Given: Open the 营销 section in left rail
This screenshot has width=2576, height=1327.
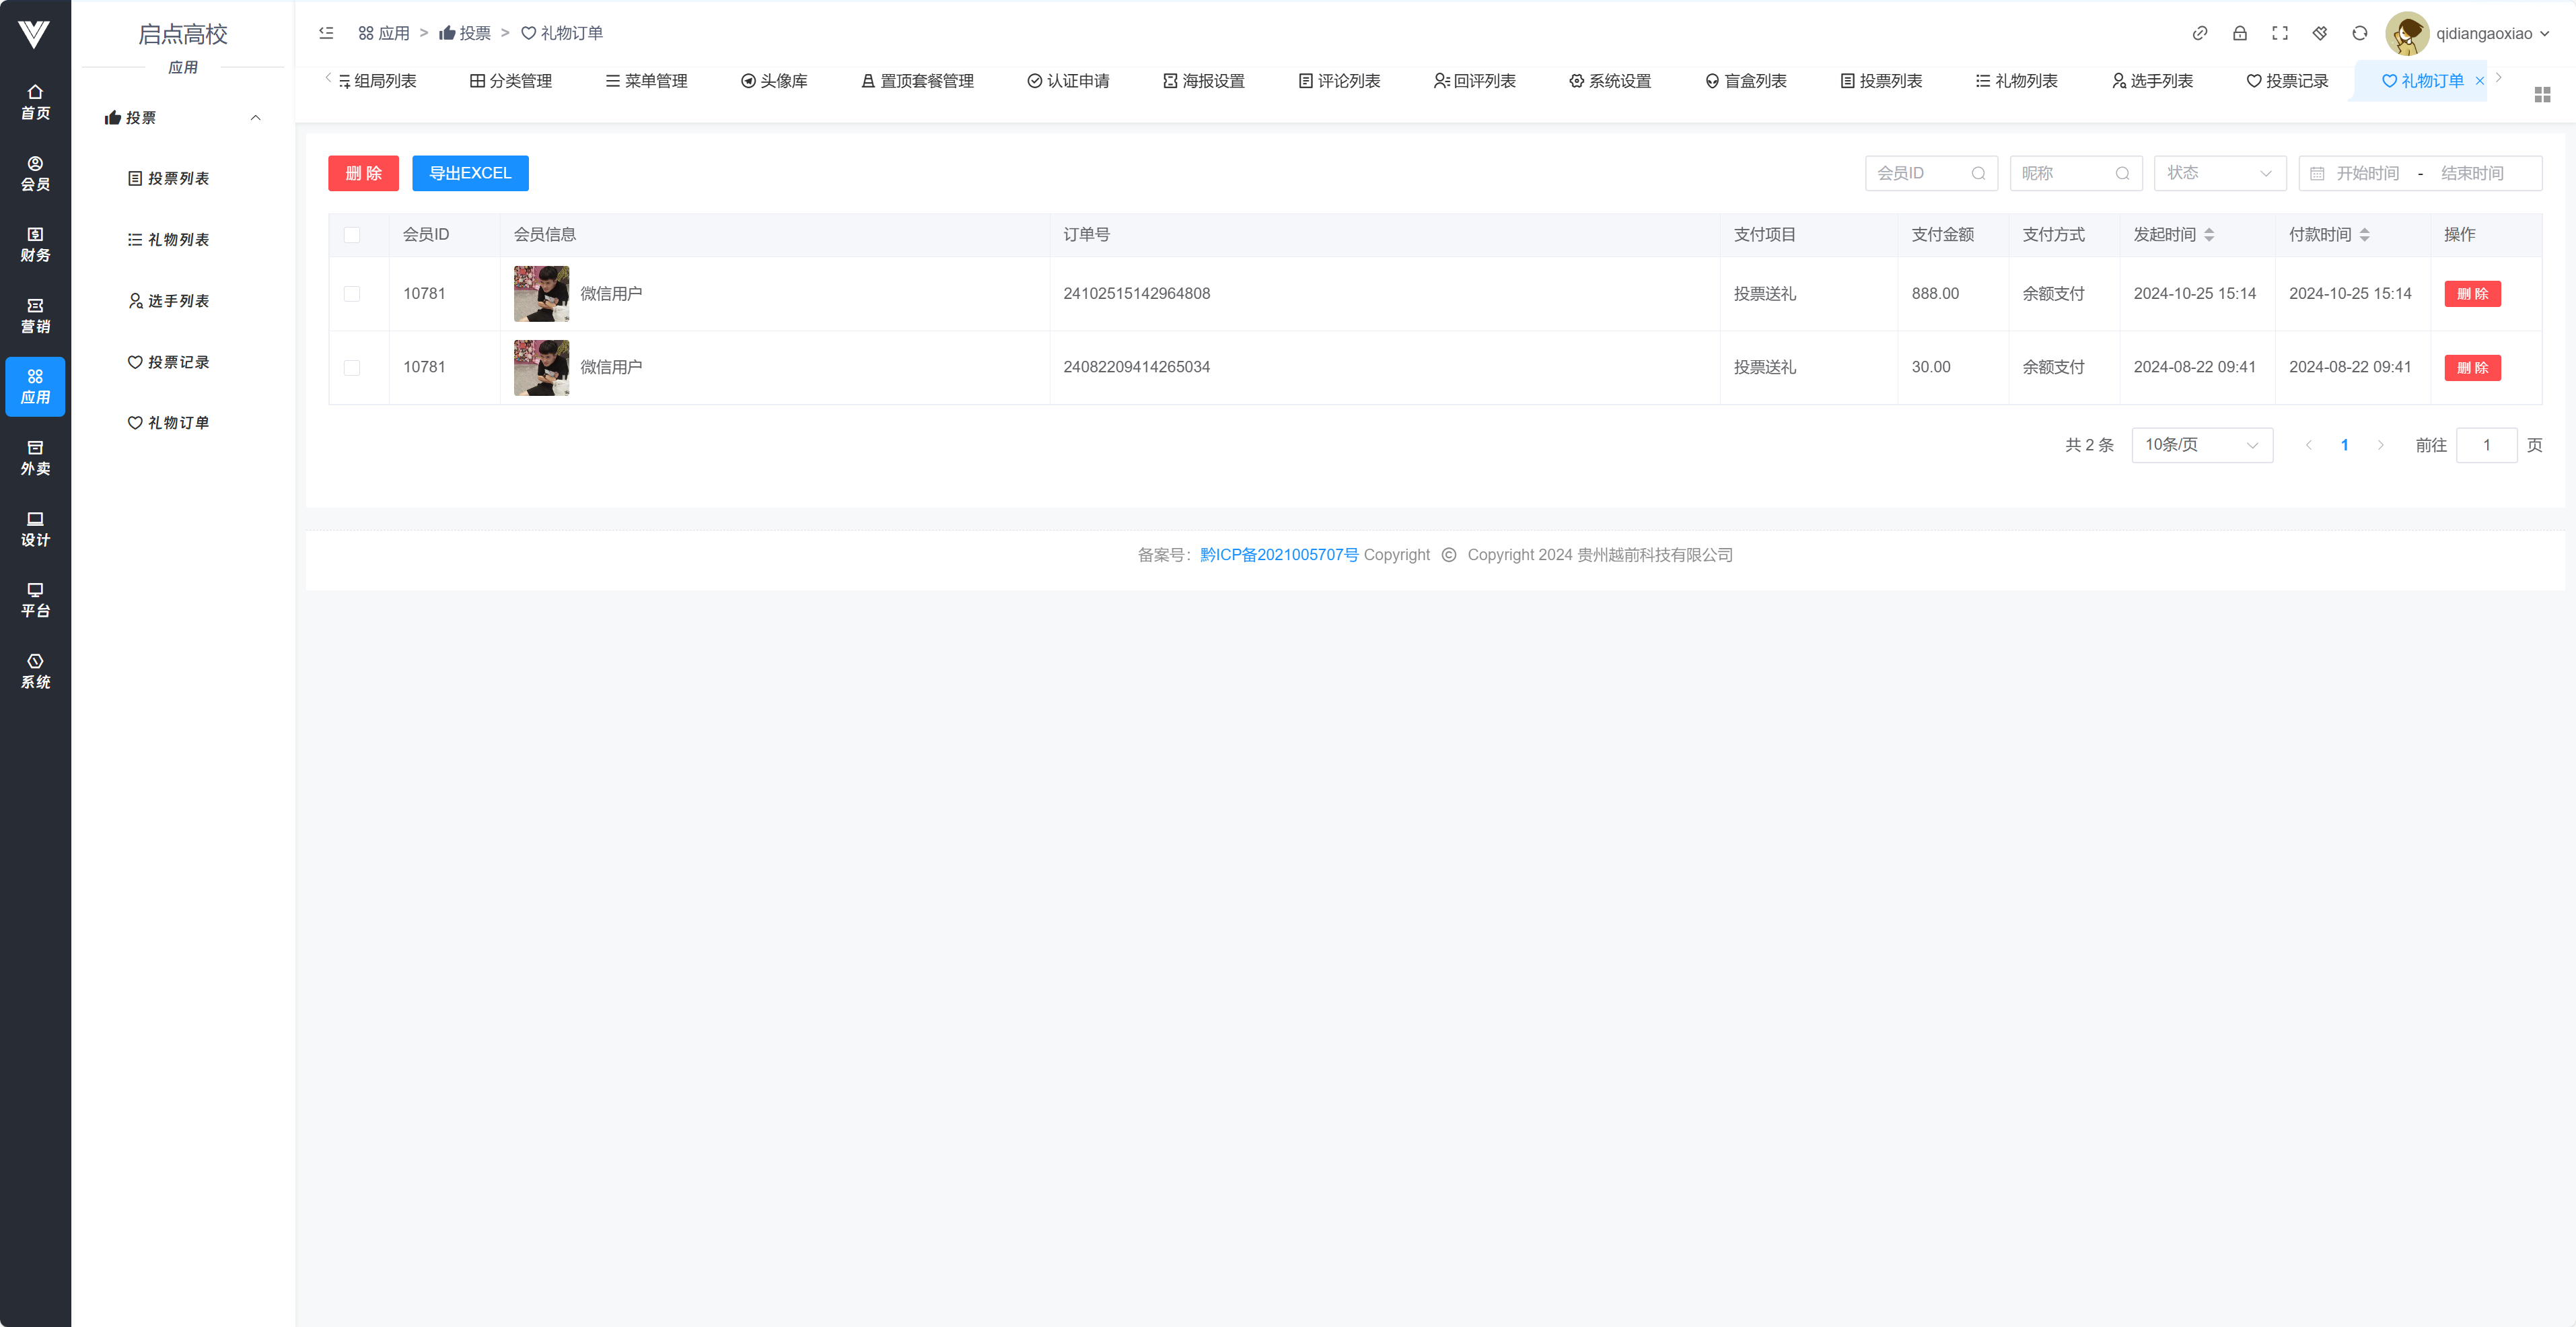Looking at the screenshot, I should click(x=35, y=315).
